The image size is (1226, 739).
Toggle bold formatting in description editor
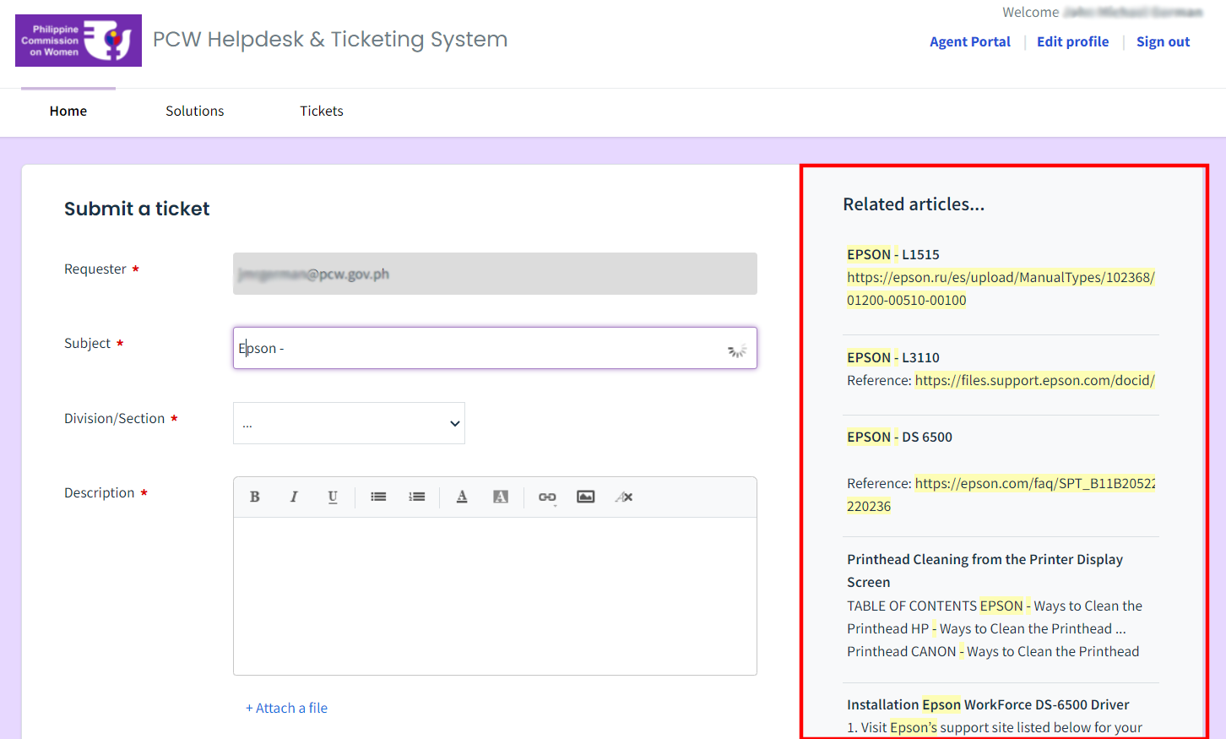254,497
